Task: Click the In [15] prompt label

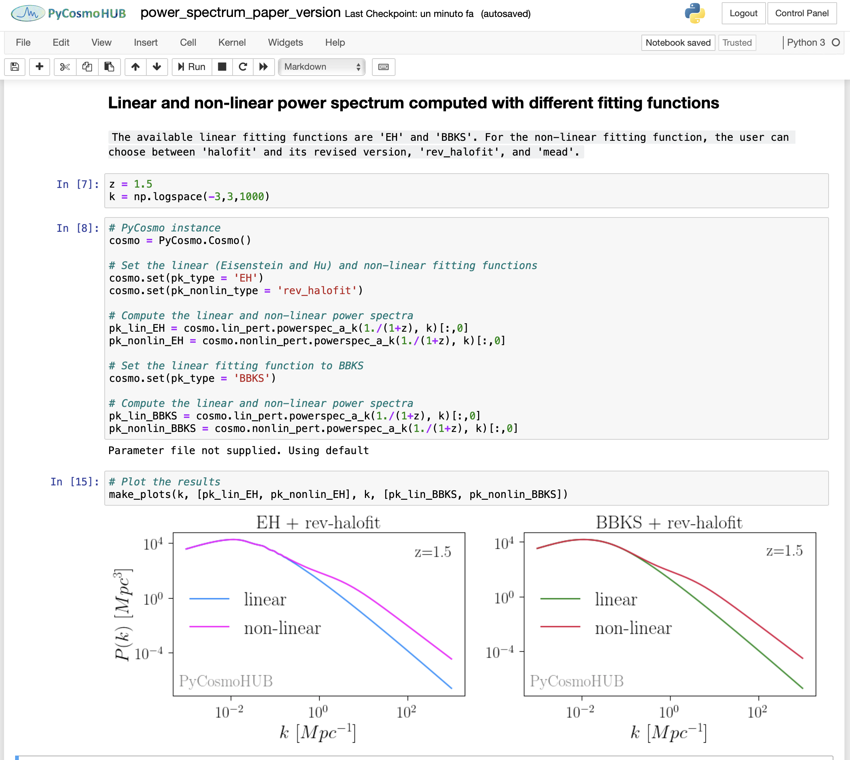Action: [x=75, y=482]
